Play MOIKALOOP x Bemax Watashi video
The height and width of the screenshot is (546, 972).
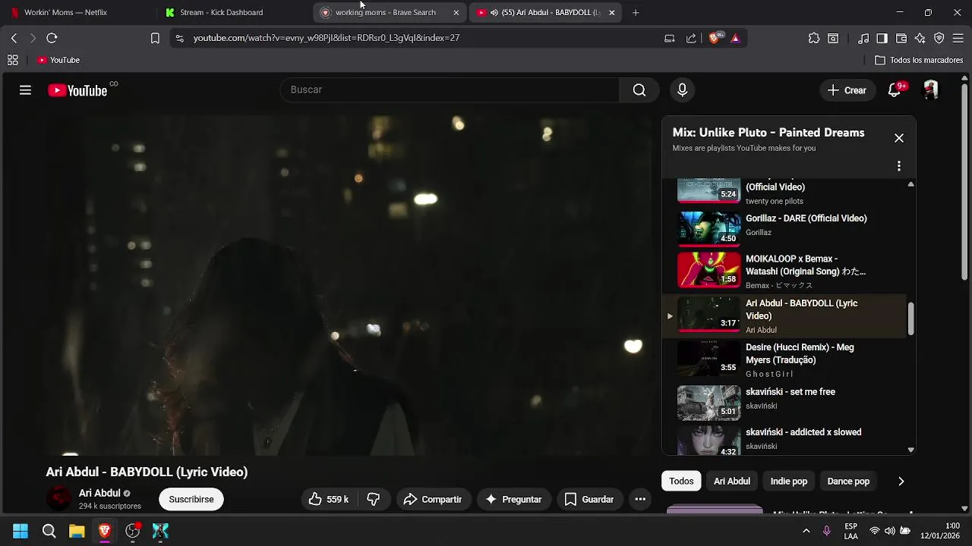tap(785, 271)
